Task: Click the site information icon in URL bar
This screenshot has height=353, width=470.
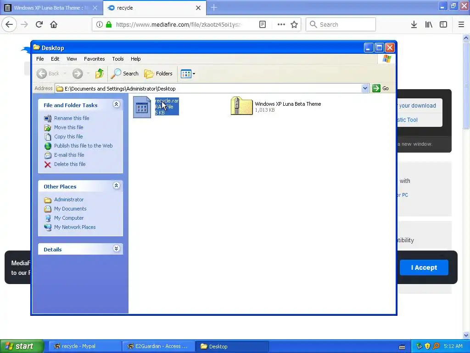Action: 100,24
